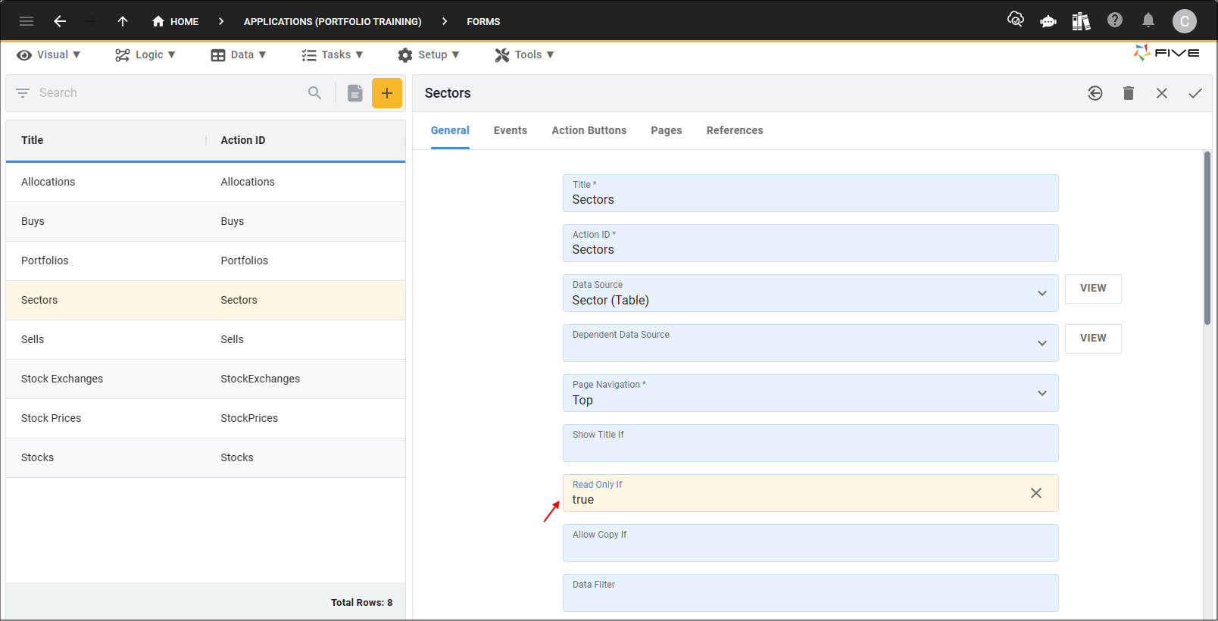Click the filter icon in search bar

tap(23, 92)
